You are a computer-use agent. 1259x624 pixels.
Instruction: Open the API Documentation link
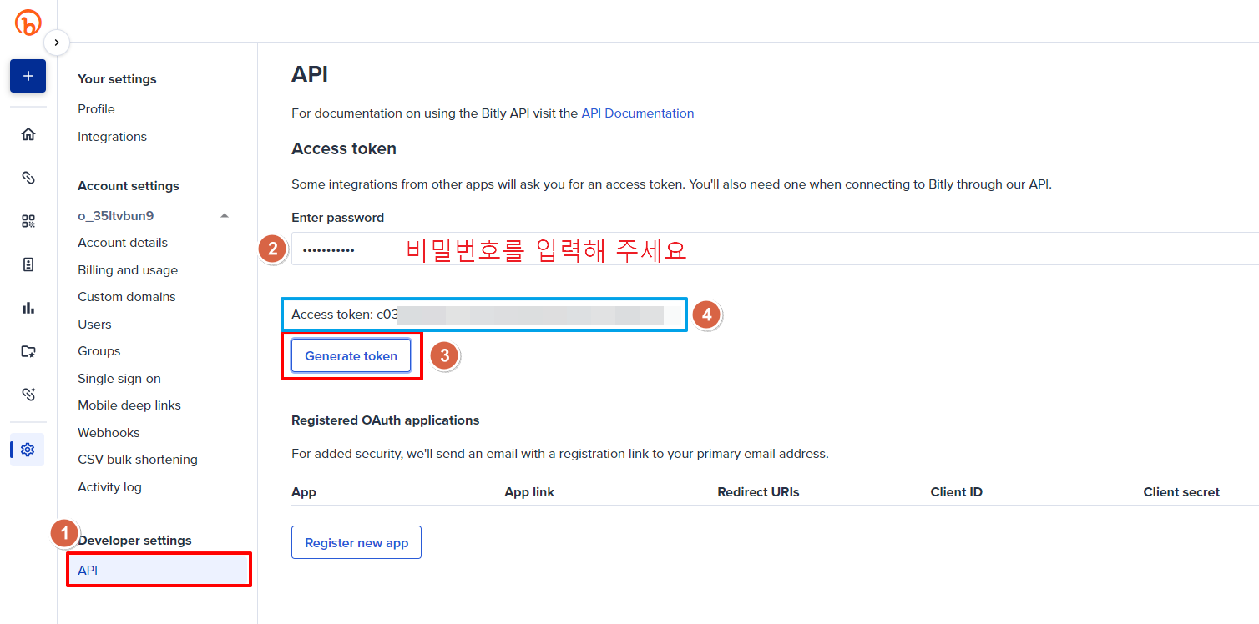pyautogui.click(x=637, y=113)
